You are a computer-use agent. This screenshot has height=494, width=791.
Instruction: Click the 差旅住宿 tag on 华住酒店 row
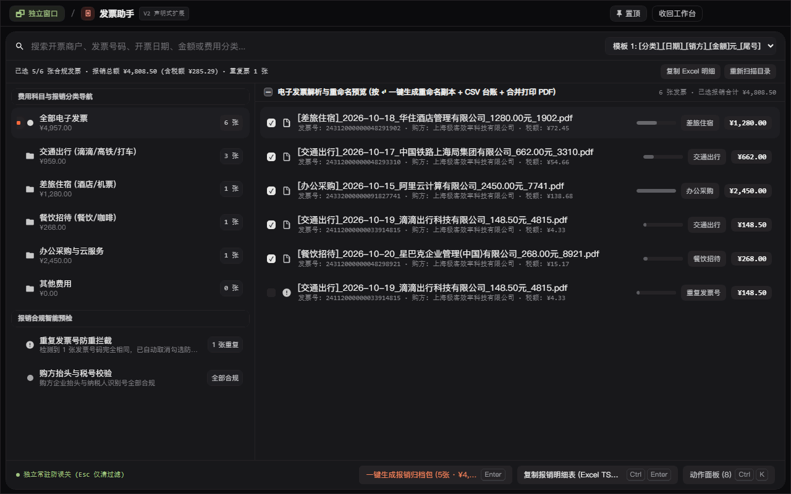(700, 123)
